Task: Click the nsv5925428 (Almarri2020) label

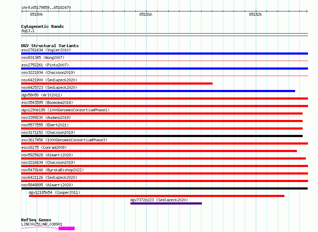Action: (x=47, y=155)
